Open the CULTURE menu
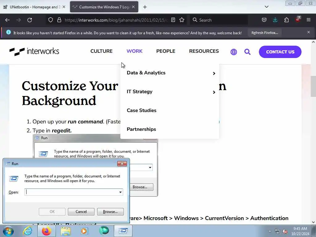The image size is (316, 237). 101,51
